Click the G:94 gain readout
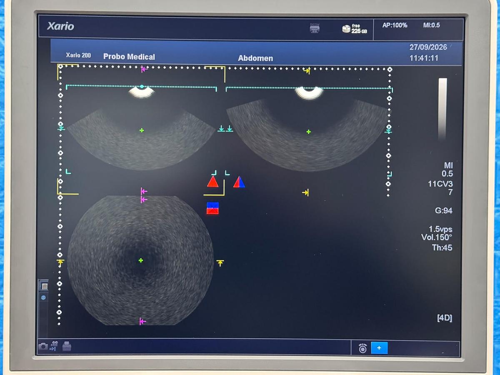Image resolution: width=500 pixels, height=375 pixels. 444,211
